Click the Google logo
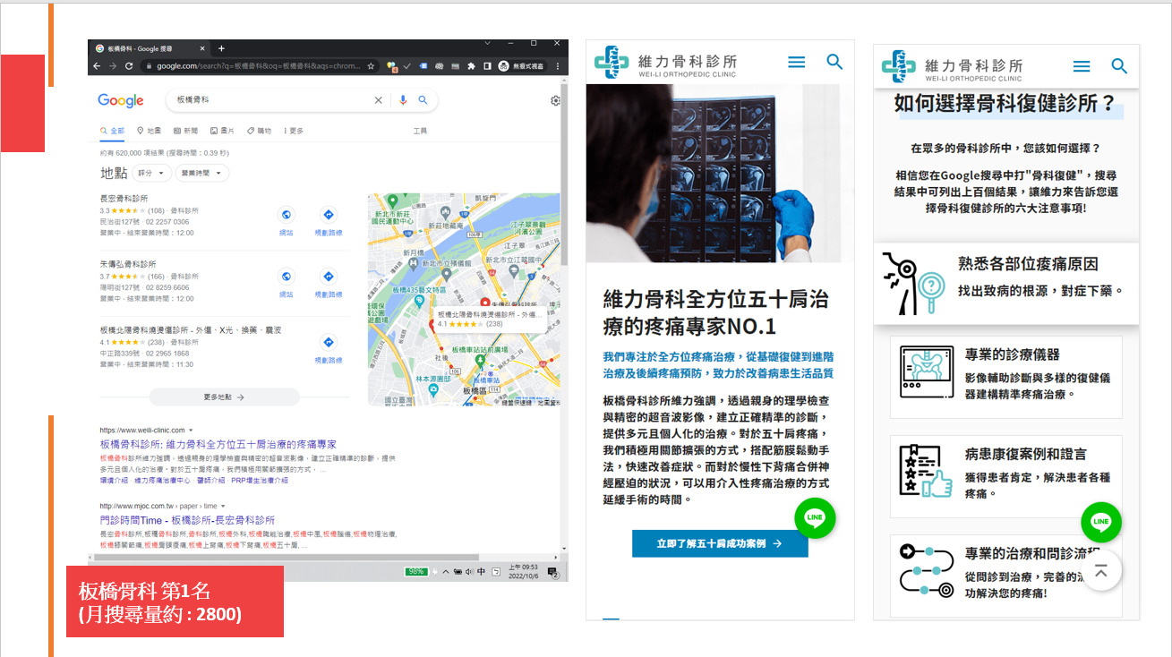 pyautogui.click(x=121, y=101)
